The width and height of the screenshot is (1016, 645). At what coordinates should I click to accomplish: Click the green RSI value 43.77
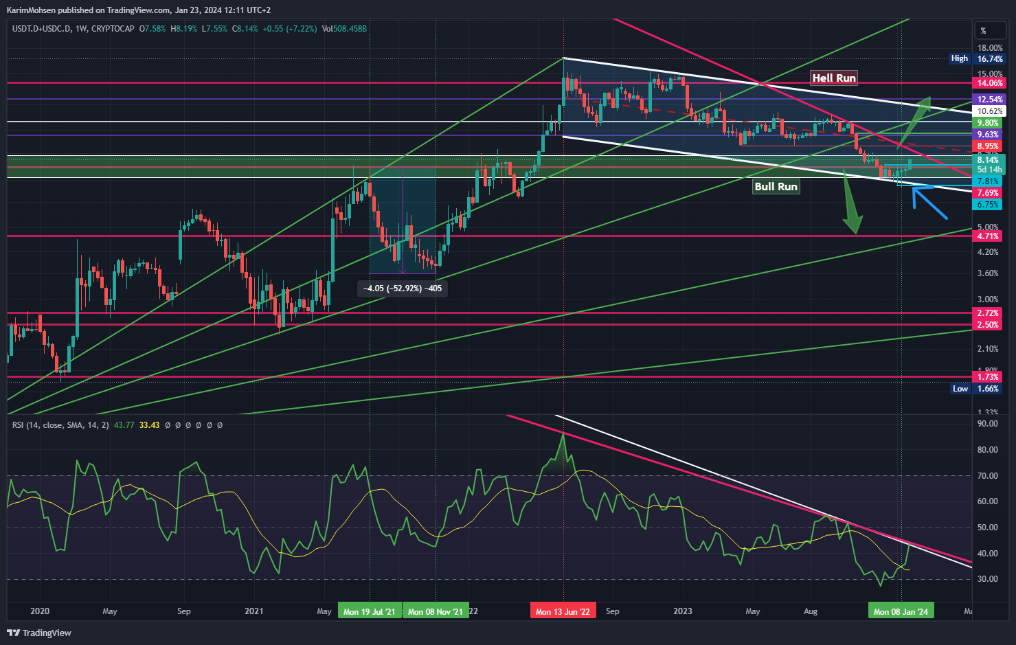tap(124, 425)
